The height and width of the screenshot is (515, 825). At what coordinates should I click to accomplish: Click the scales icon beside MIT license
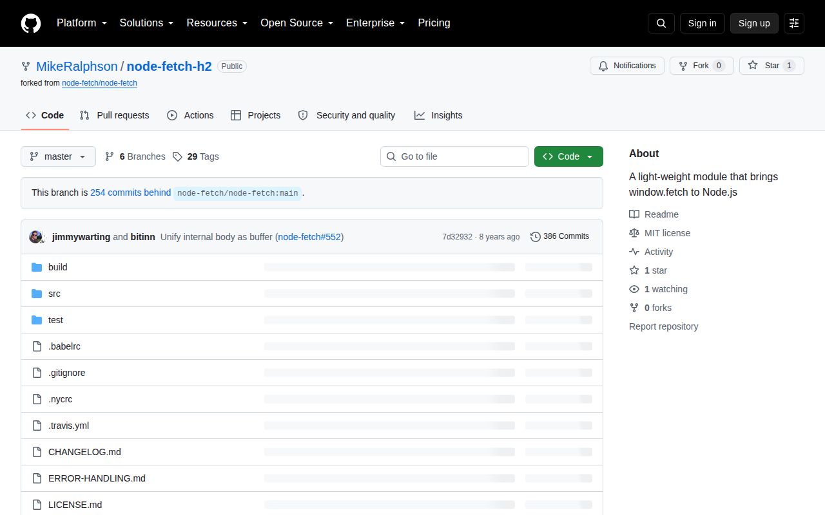634,233
